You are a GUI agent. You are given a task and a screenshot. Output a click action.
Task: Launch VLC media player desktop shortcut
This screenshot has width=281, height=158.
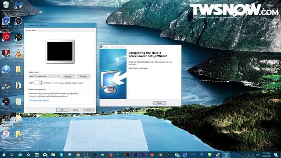pyautogui.click(x=18, y=56)
